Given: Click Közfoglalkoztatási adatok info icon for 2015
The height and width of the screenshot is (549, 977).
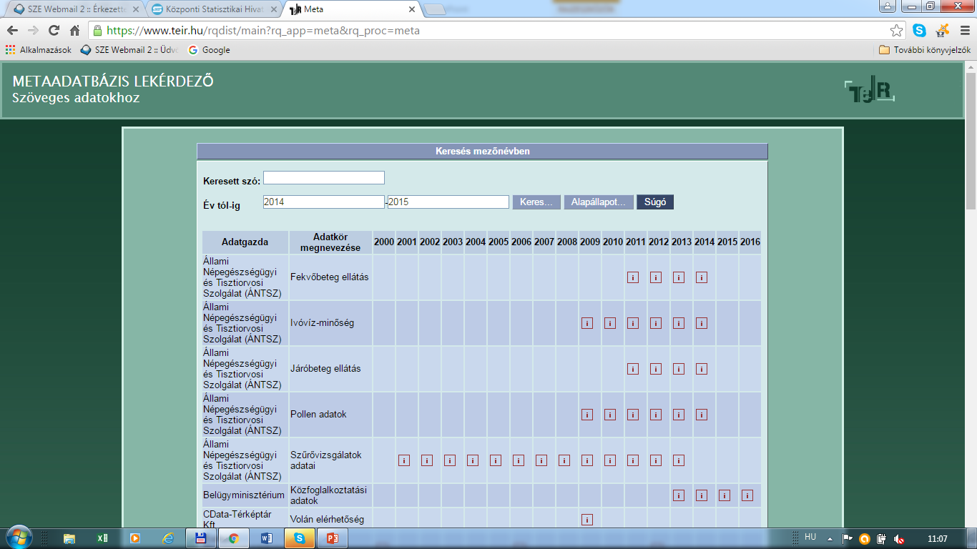Looking at the screenshot, I should 725,495.
